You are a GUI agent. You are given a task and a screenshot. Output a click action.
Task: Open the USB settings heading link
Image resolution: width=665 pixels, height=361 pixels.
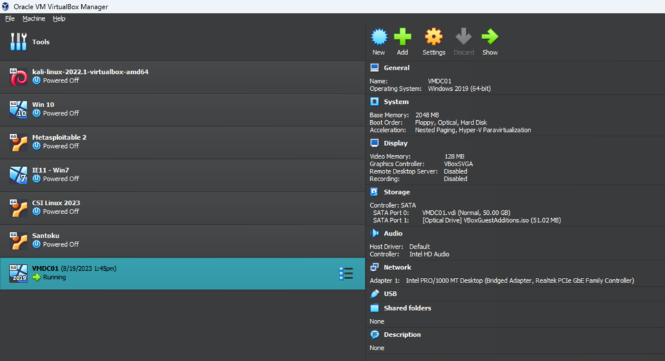pos(390,293)
